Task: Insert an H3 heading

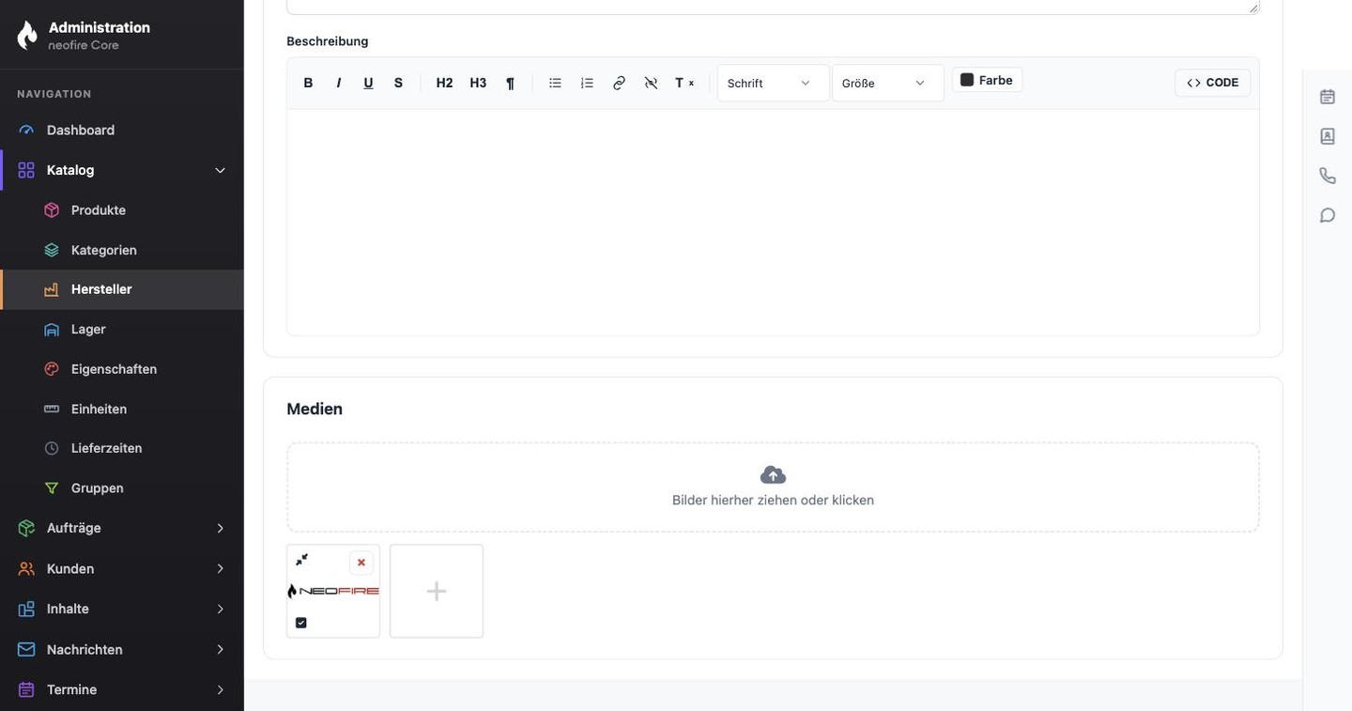Action: [x=478, y=83]
